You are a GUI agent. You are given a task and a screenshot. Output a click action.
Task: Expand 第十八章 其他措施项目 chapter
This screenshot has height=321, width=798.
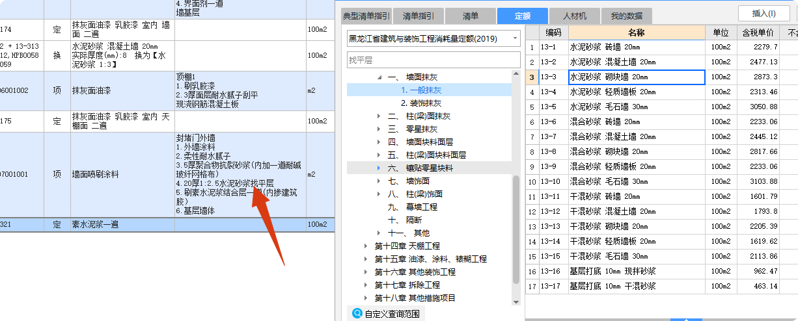pyautogui.click(x=366, y=298)
